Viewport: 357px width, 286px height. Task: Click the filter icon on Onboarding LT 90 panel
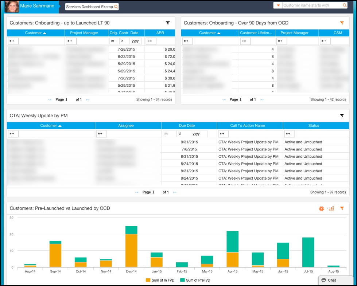tap(168, 23)
